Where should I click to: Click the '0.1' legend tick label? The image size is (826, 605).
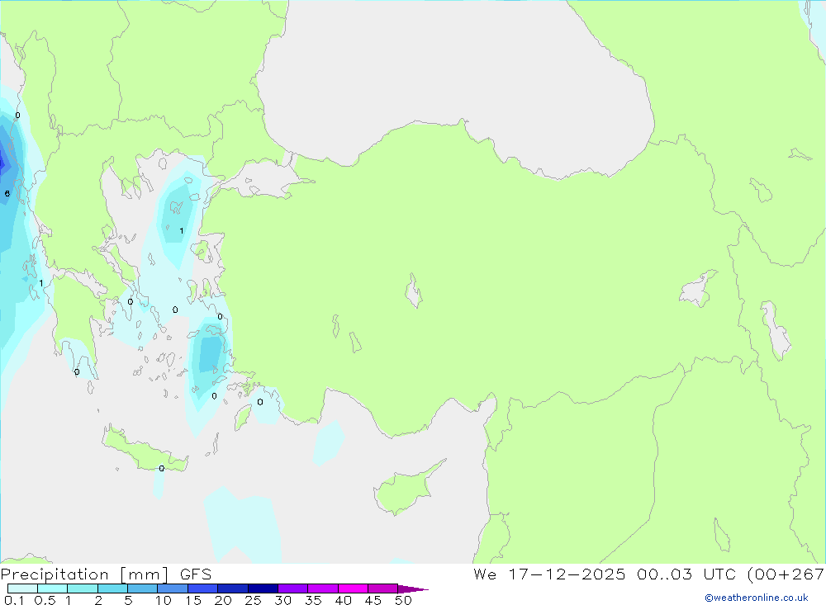[14, 600]
